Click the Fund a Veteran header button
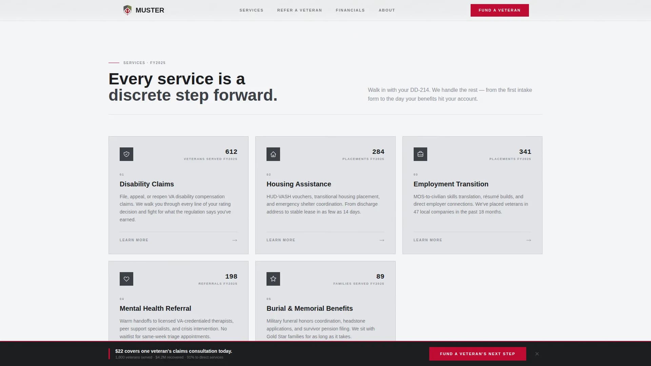 point(499,10)
